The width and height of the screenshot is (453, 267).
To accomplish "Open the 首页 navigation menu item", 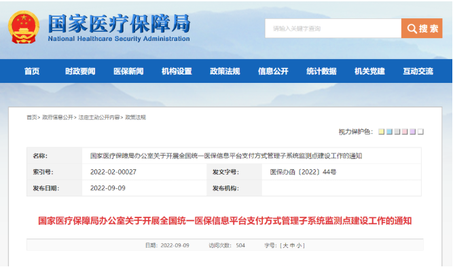I will point(32,71).
